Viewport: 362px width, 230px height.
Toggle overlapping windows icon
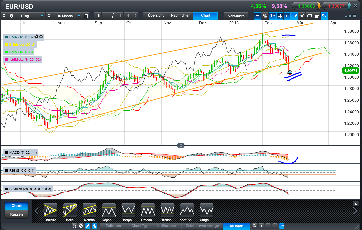point(294,16)
